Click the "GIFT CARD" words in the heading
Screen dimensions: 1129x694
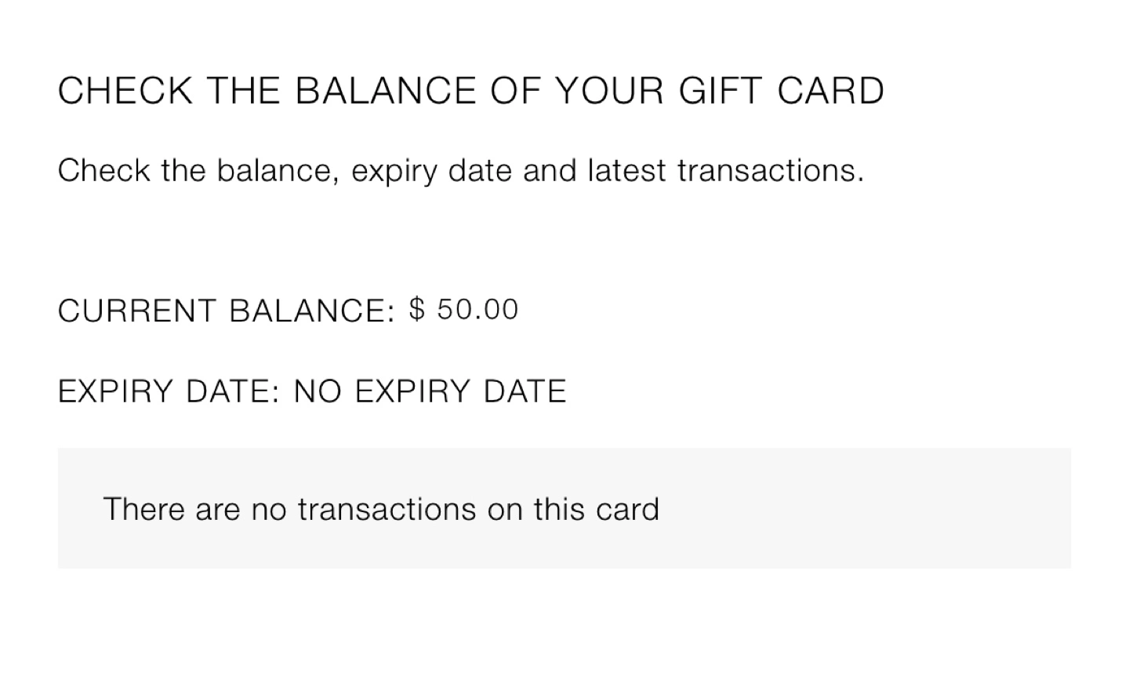pyautogui.click(x=781, y=91)
